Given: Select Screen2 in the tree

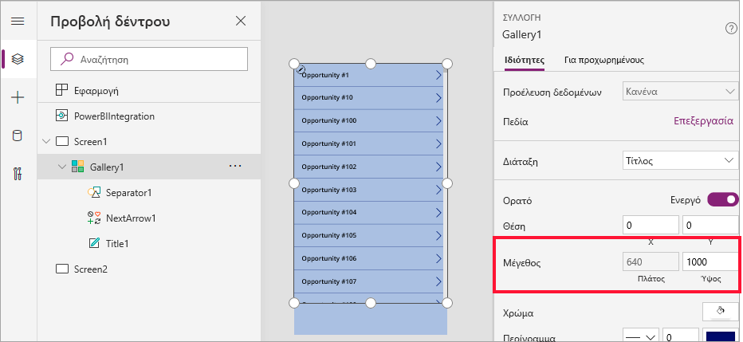Looking at the screenshot, I should tap(91, 269).
